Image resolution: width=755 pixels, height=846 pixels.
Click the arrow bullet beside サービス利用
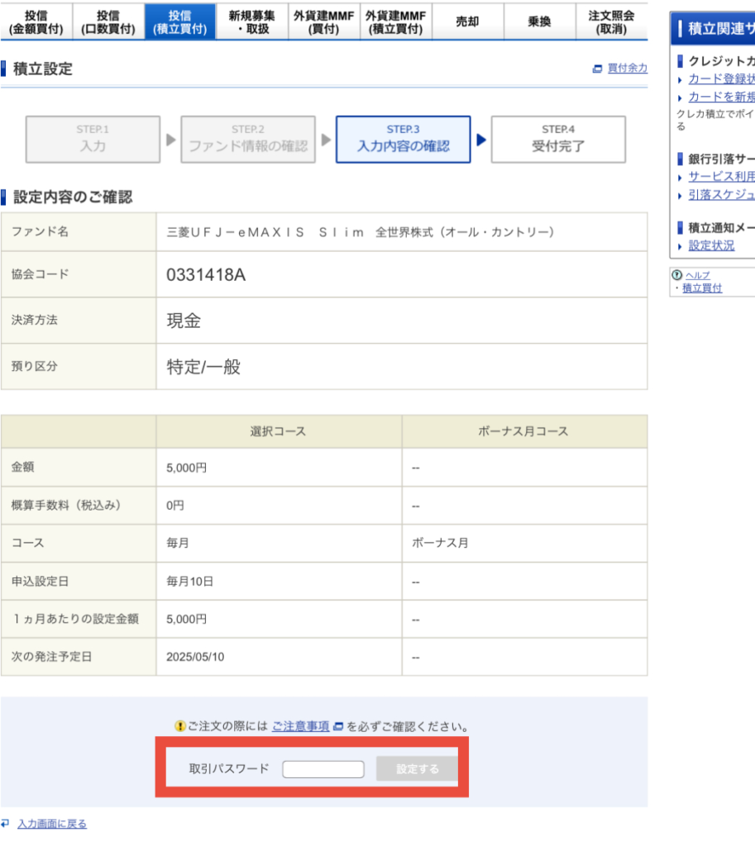680,178
